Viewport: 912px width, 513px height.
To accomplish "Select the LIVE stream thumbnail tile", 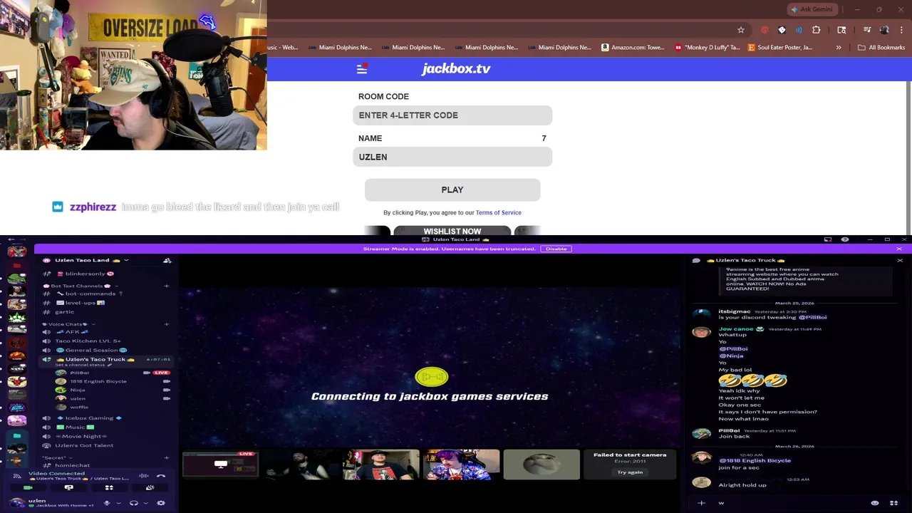I will click(x=220, y=465).
